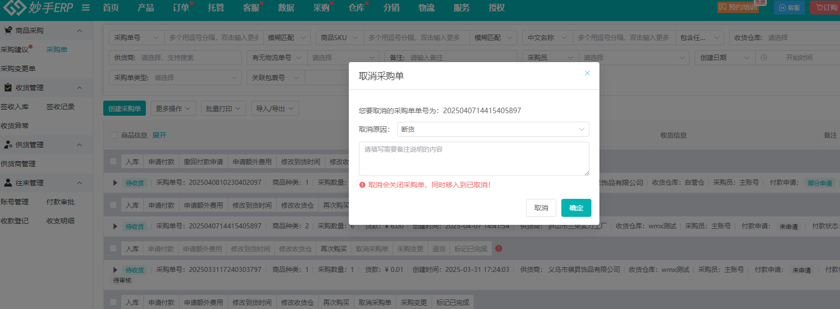This screenshot has height=309, width=840.
Task: Expand order row 2025040714415405897 triangle
Action: tap(115, 226)
